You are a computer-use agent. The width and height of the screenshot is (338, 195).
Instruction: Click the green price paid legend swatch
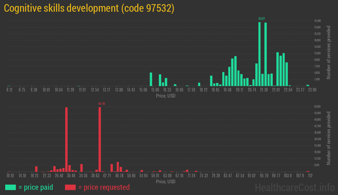click(10, 187)
